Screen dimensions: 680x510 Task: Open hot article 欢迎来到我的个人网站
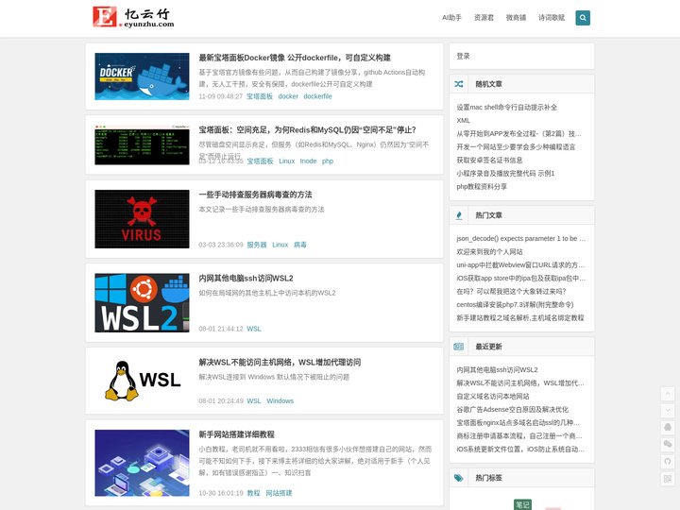point(489,251)
